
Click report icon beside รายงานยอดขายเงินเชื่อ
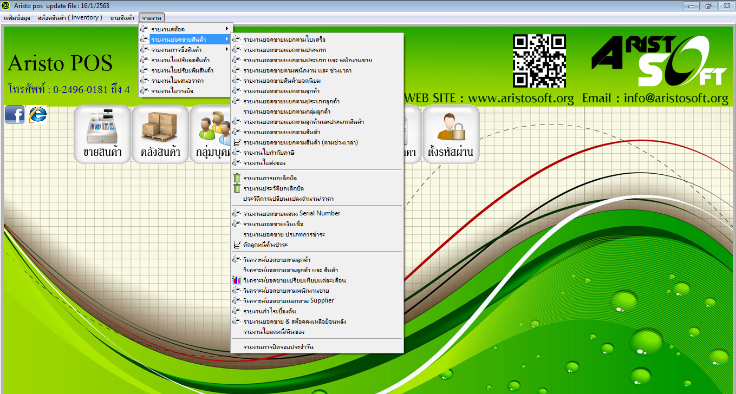tap(237, 224)
